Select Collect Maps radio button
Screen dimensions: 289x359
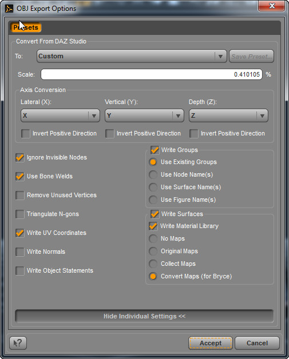[x=153, y=264]
